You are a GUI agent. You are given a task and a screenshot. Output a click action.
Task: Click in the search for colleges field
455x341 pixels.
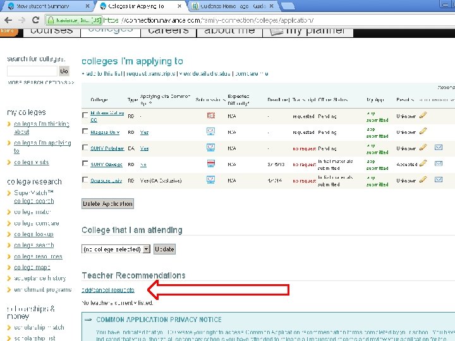32,71
